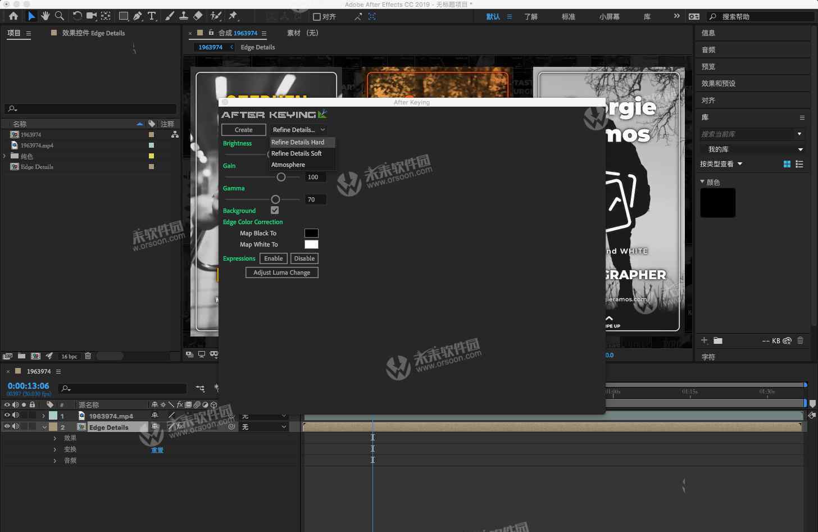Choose Atmosphere from the dropdown list
This screenshot has width=818, height=532.
tap(302, 165)
